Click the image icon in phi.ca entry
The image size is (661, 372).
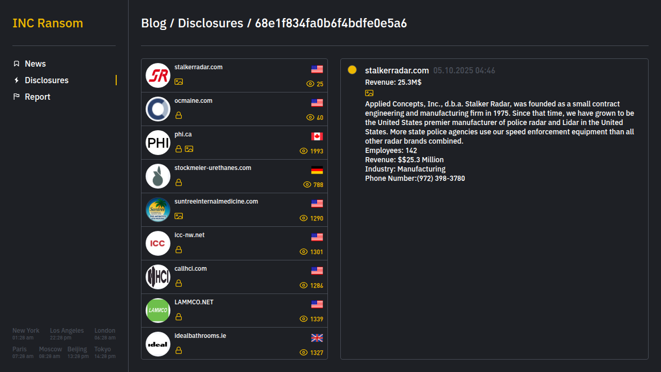point(189,149)
